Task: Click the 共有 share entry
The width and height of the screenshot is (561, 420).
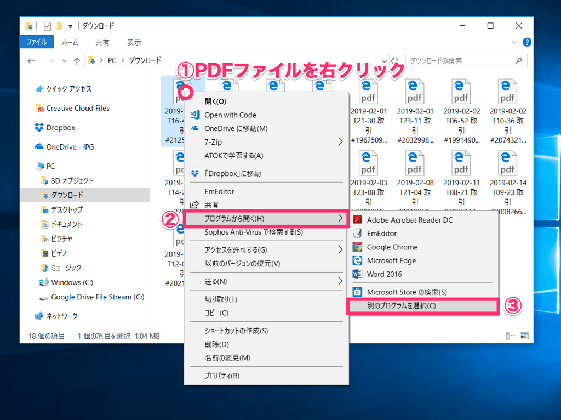Action: pyautogui.click(x=211, y=205)
